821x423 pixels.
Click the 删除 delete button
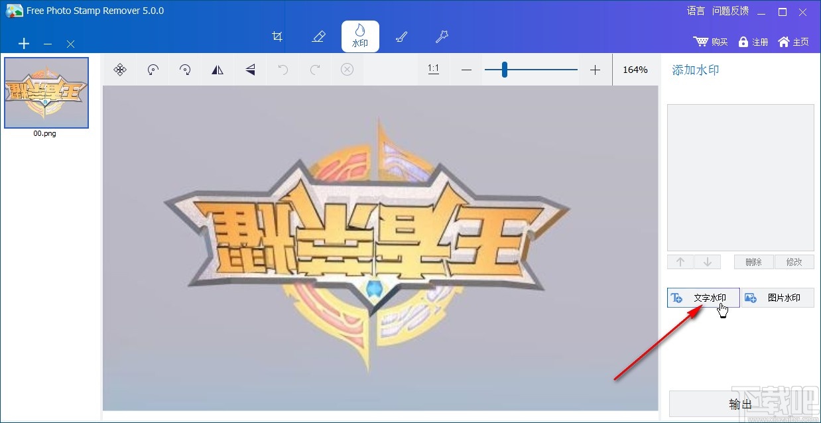pos(754,262)
